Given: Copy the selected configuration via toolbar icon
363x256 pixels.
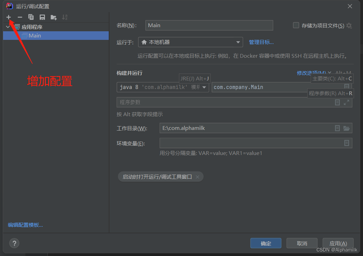Looking at the screenshot, I should point(31,17).
